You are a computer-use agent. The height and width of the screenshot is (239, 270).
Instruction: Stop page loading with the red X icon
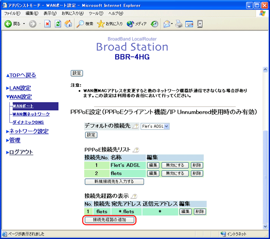tap(47, 24)
